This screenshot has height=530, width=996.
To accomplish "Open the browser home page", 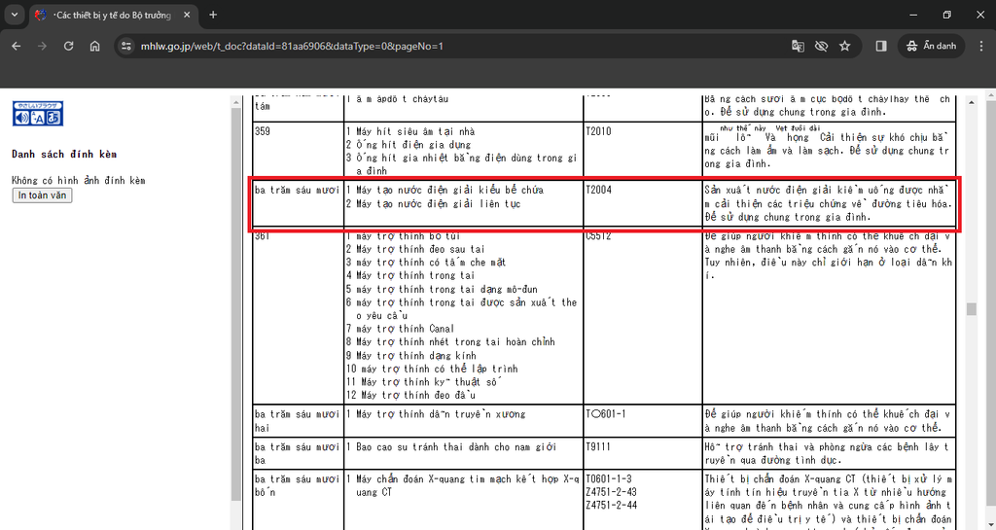I will [x=94, y=46].
